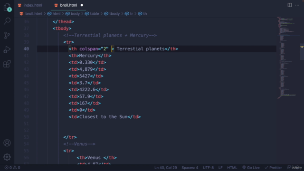Open the Source Control view icon

(x=7, y=35)
